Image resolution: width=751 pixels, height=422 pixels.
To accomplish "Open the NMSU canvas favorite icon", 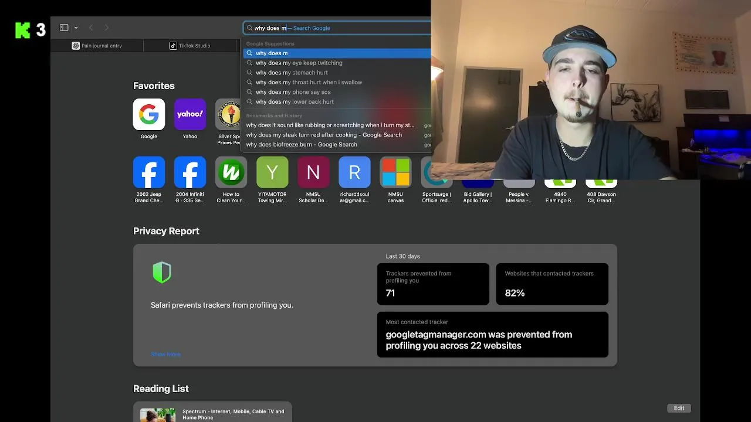I will 395,172.
